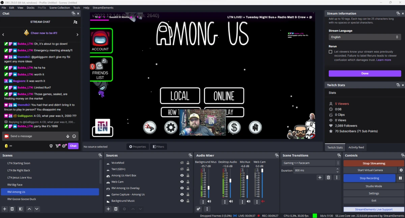Remove the scene transition with trash icon
This screenshot has height=218, width=405.
(x=328, y=177)
